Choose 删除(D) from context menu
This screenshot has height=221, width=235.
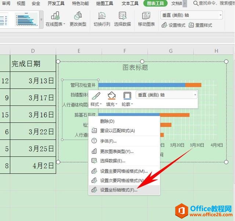124,121
